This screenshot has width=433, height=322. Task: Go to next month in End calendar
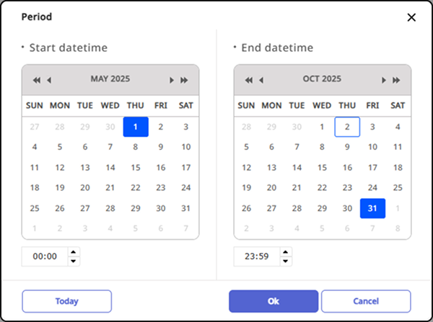384,80
